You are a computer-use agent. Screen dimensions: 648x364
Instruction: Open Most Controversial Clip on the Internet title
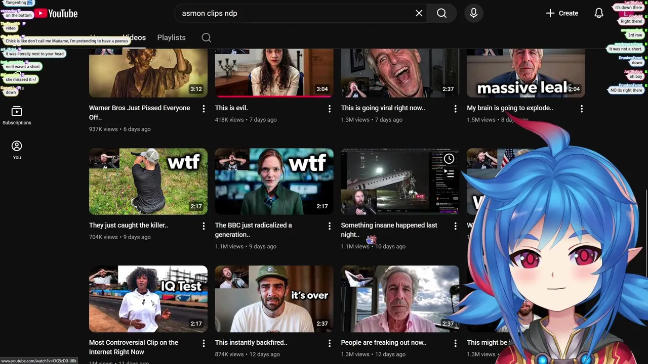[134, 347]
